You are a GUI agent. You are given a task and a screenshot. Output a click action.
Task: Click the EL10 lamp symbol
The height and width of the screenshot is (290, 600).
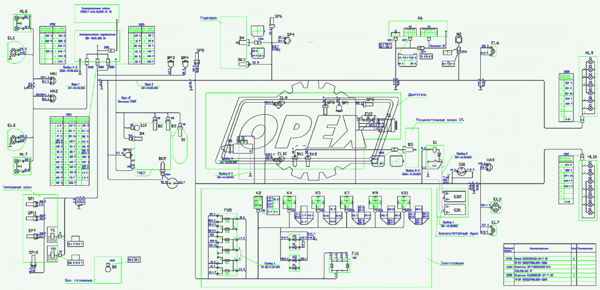[279, 160]
